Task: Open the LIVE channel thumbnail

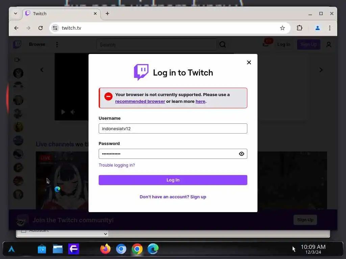Action: [62, 180]
